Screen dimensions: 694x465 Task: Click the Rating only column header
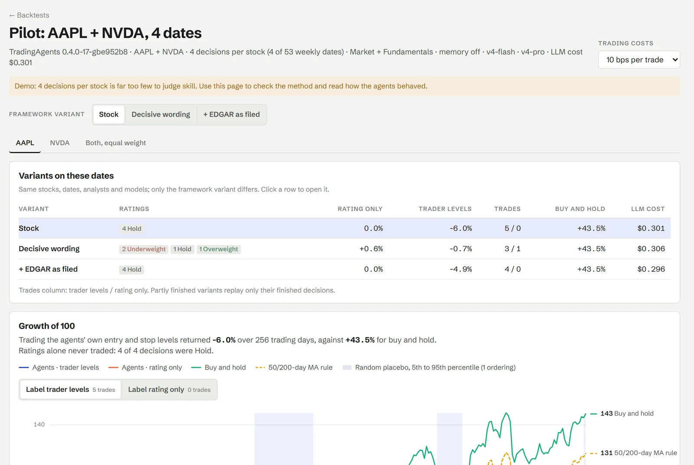tap(360, 209)
